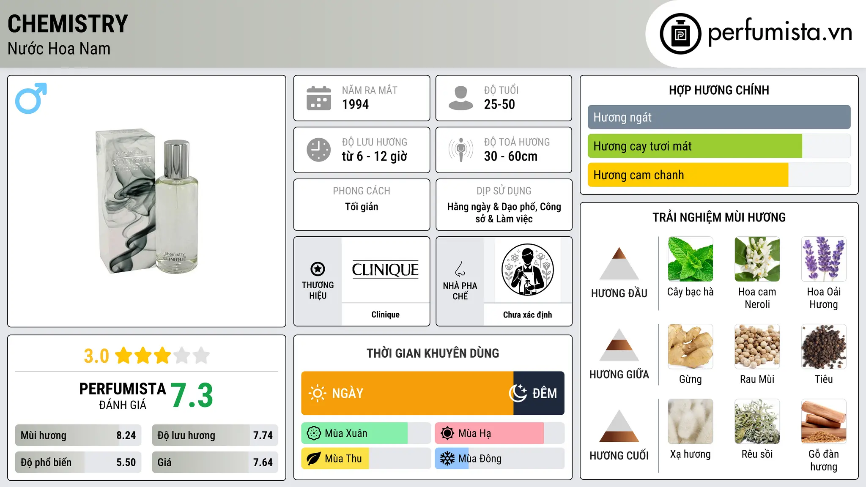Click the 25-50 age range value
The height and width of the screenshot is (487, 866).
click(499, 104)
